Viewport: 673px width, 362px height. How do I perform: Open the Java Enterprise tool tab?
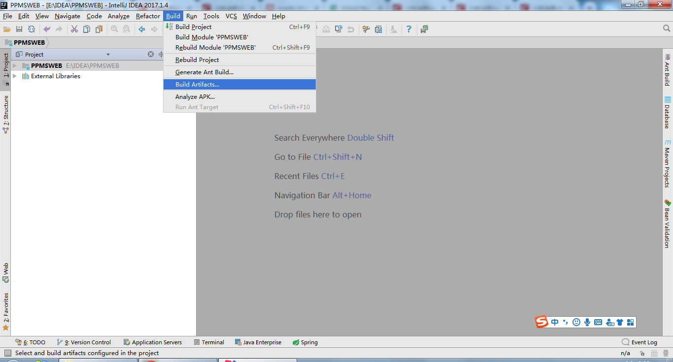point(258,342)
